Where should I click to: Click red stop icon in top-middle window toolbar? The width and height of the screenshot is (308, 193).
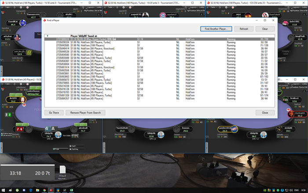point(130,7)
